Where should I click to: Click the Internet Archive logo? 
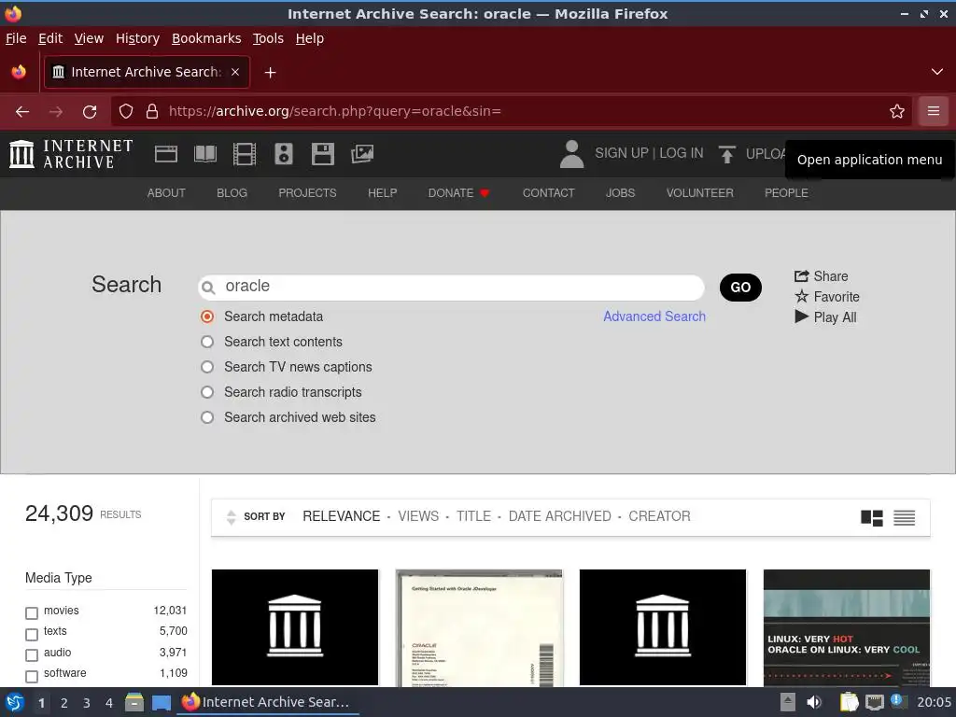[x=71, y=154]
